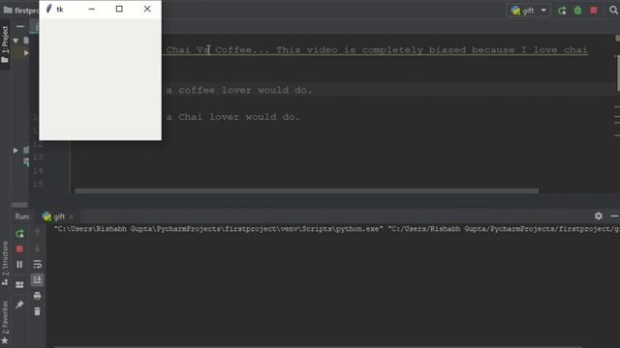
Task: Move up the stack trace arrow
Action: pos(37,232)
